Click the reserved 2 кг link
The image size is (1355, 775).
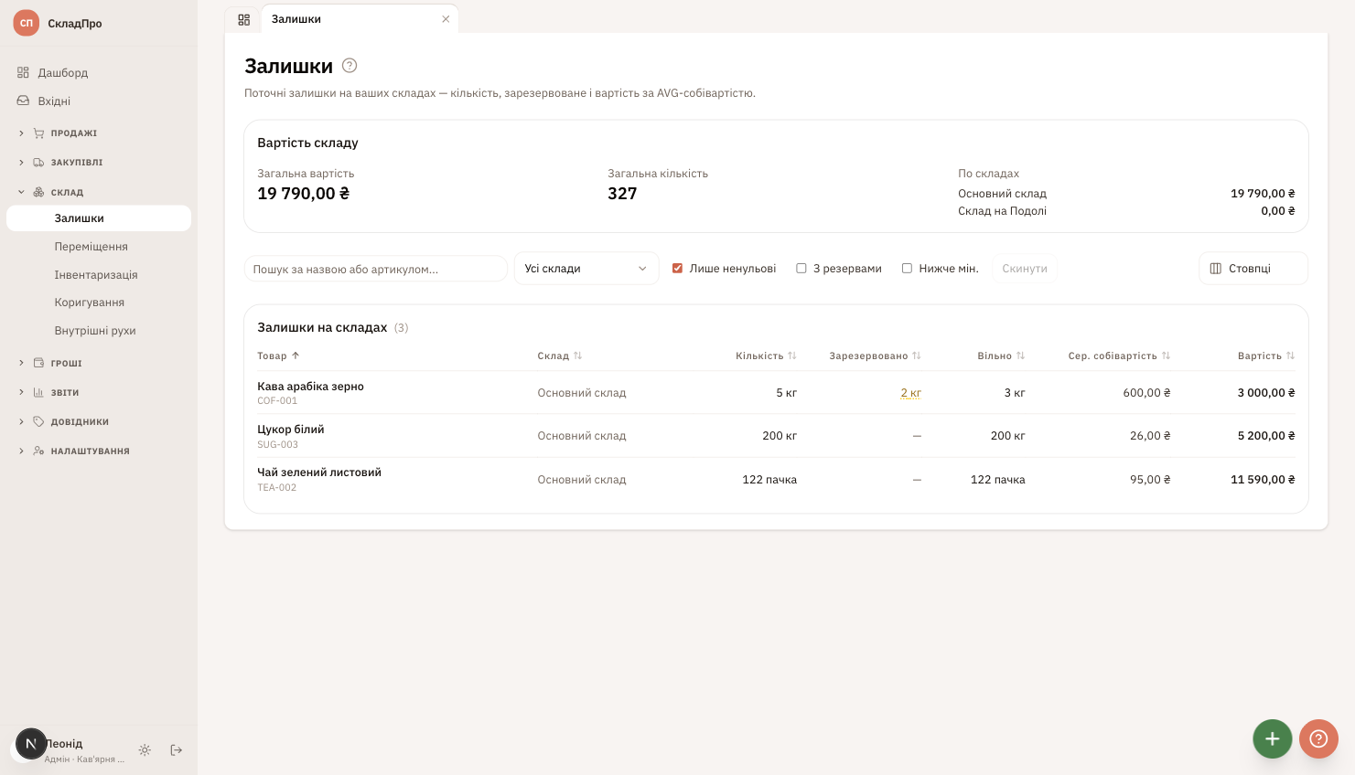tap(910, 393)
